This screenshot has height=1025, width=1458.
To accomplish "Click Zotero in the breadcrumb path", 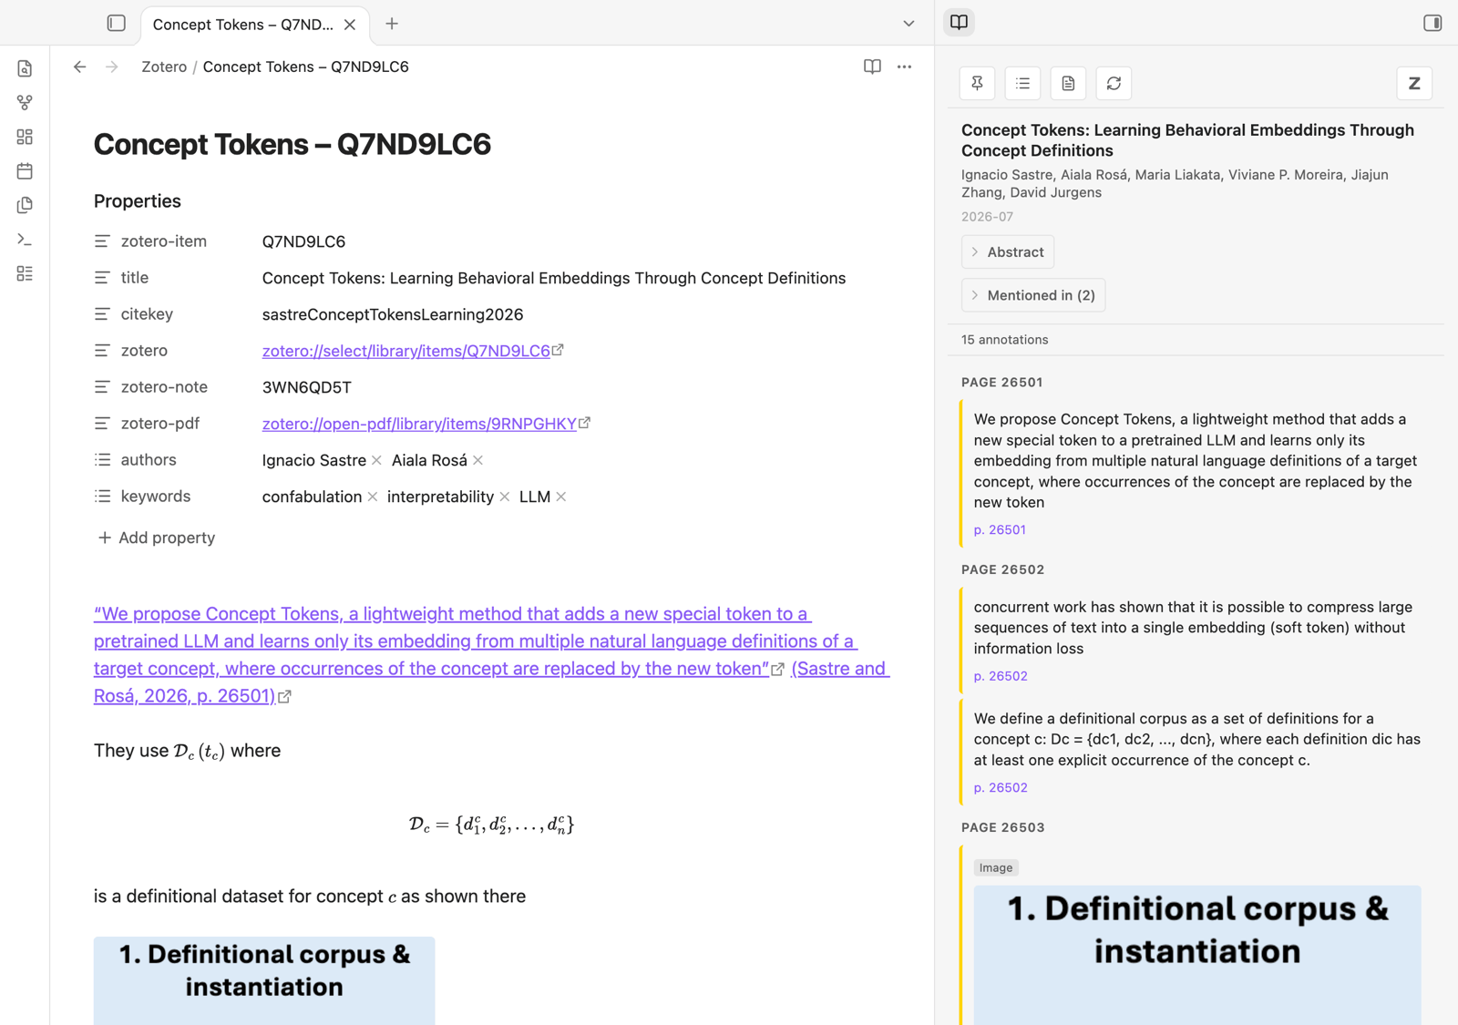I will tap(164, 67).
